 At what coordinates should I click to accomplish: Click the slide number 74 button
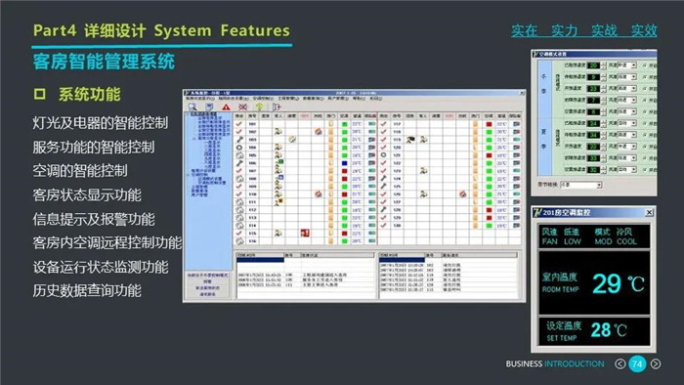click(x=637, y=364)
